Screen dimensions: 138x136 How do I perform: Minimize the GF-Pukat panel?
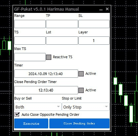tap(101, 9)
